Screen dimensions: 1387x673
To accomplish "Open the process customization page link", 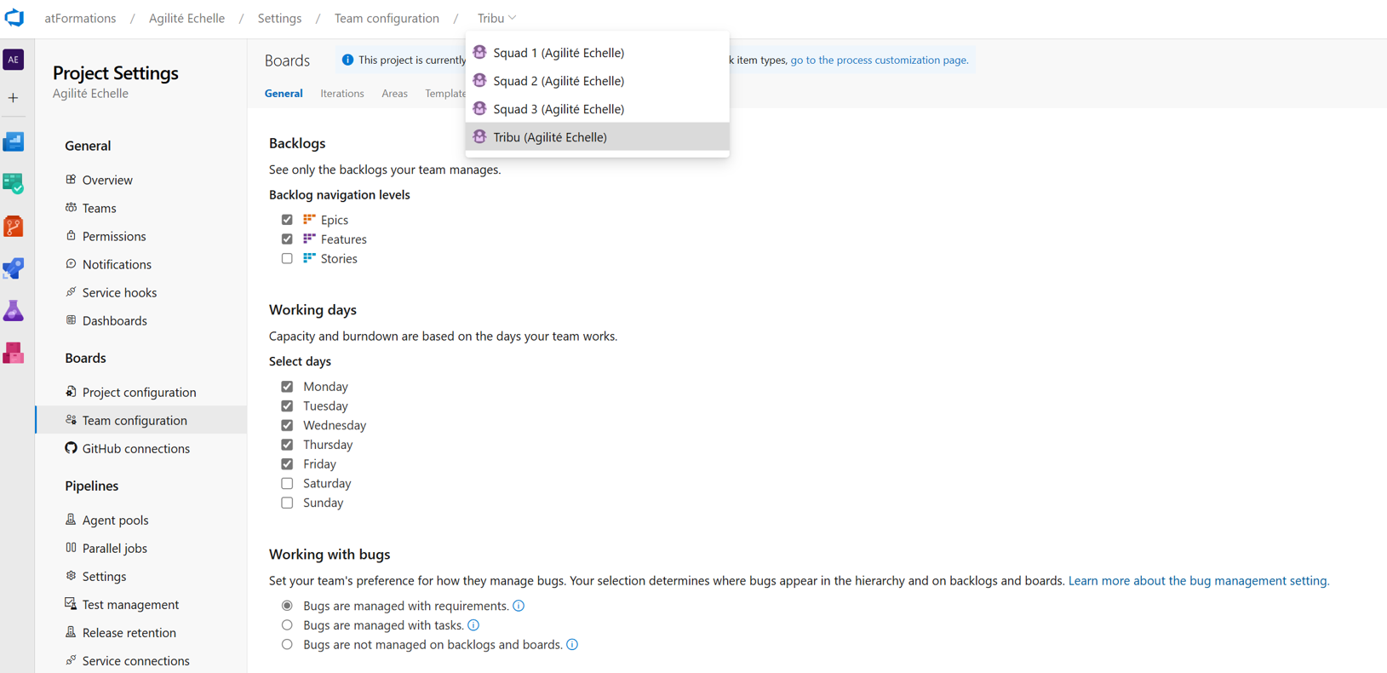I will tap(879, 60).
